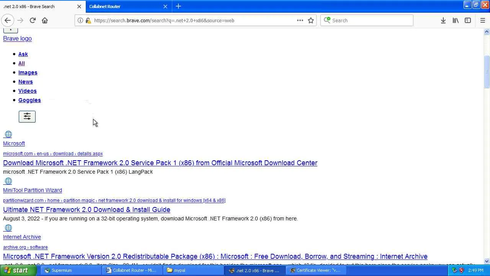Open the browser hamburger menu
The width and height of the screenshot is (490, 276).
(482, 20)
